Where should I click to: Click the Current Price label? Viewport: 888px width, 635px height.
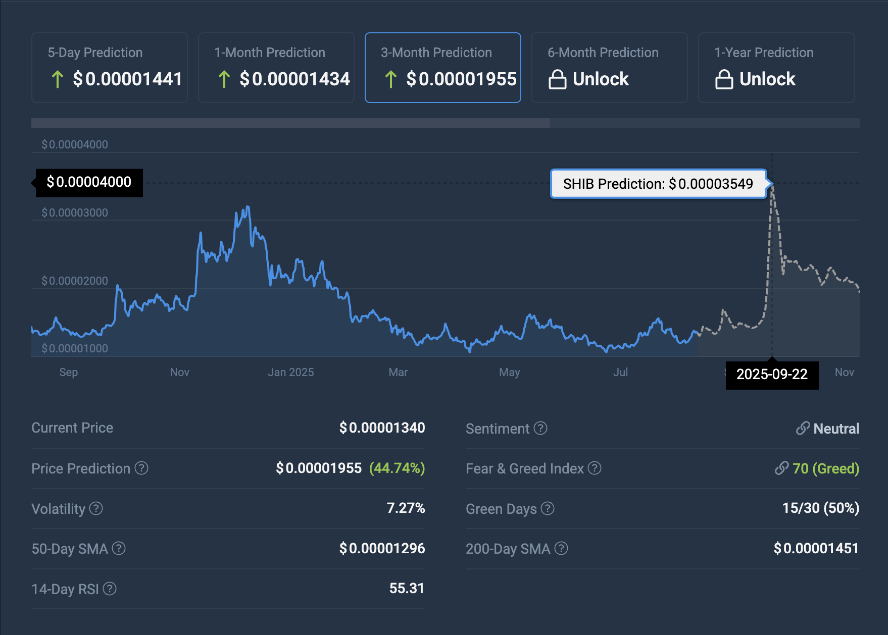(x=72, y=428)
